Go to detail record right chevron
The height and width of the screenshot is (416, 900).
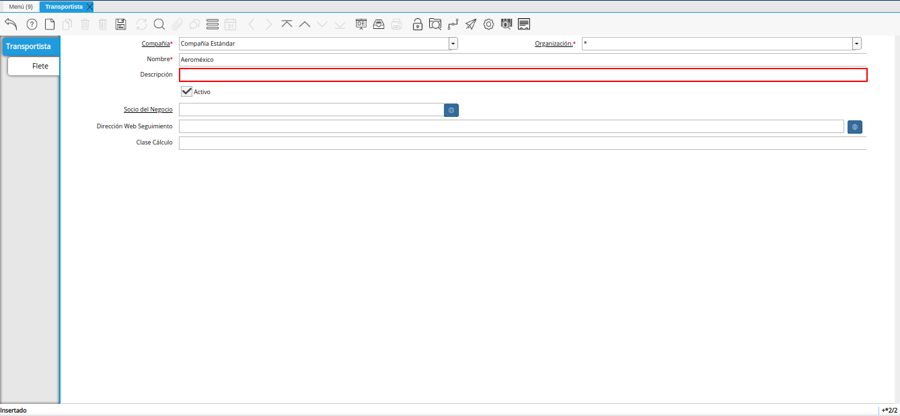point(269,24)
